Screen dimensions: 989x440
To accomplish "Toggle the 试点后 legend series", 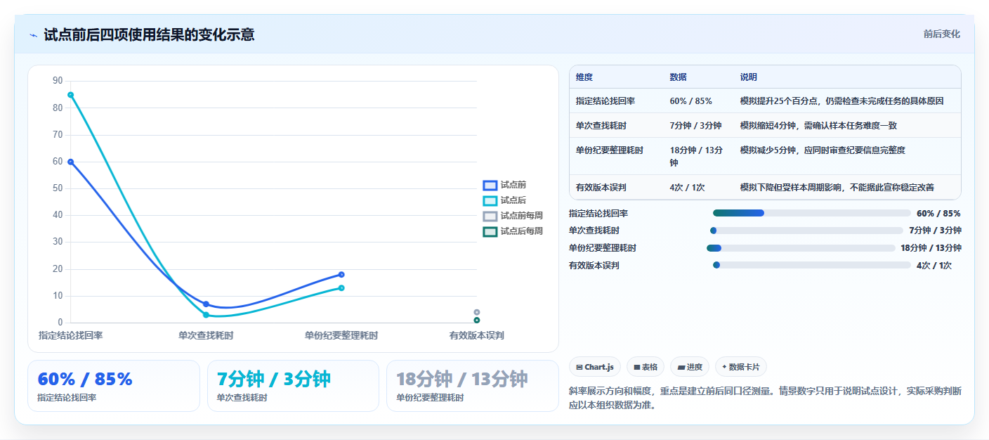I will pyautogui.click(x=504, y=200).
